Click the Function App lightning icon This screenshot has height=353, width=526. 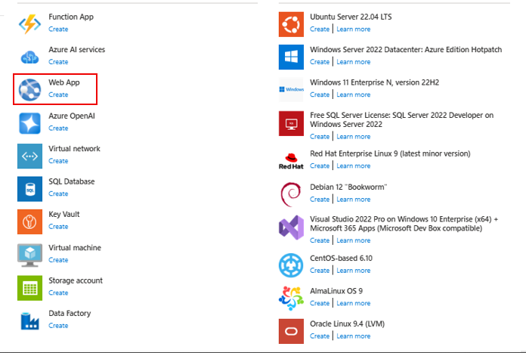click(x=30, y=24)
